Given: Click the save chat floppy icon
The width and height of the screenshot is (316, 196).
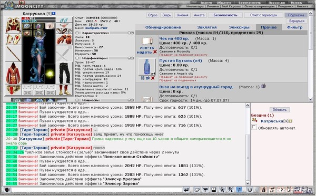Looking at the screenshot, I should (x=214, y=190).
